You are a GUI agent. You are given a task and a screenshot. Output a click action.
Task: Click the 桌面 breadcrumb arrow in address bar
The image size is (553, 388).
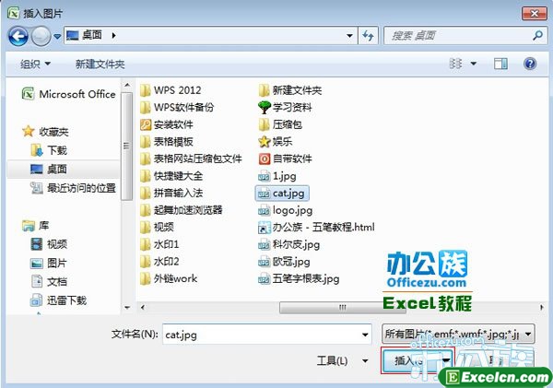point(113,35)
